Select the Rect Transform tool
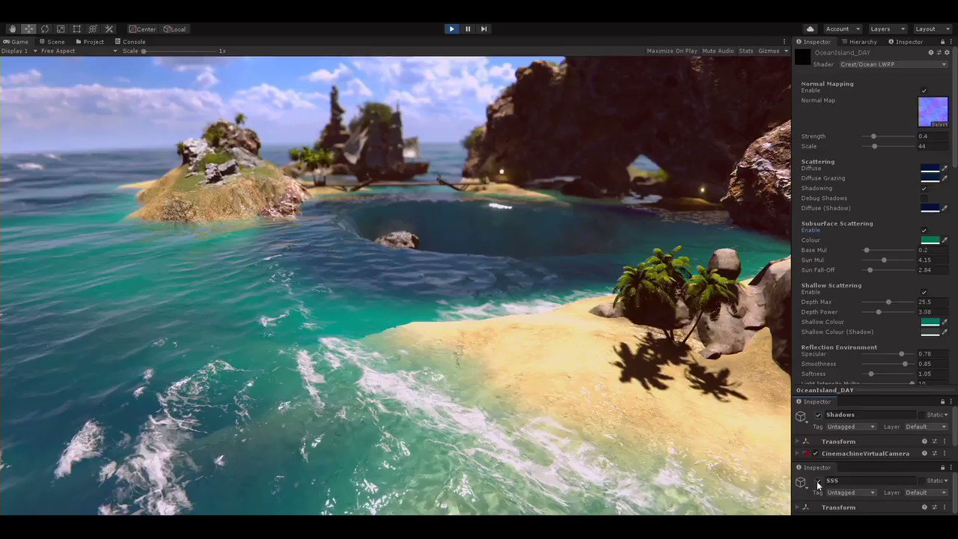958x539 pixels. click(76, 29)
